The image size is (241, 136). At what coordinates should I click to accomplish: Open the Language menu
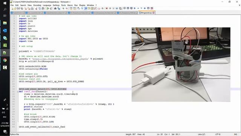(x=47, y=5)
